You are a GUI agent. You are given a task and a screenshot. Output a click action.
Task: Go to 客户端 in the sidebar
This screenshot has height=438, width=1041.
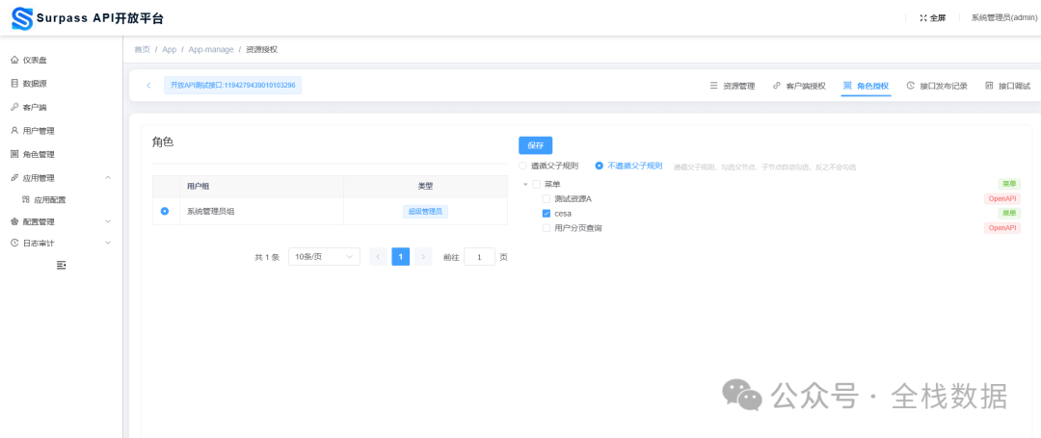click(35, 107)
